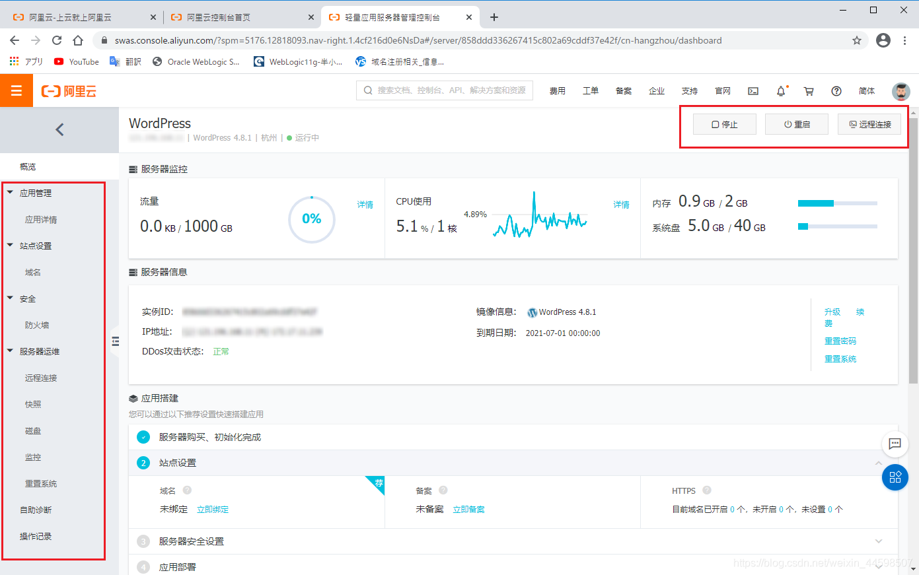
Task: Open the user avatar menu
Action: pyautogui.click(x=901, y=91)
